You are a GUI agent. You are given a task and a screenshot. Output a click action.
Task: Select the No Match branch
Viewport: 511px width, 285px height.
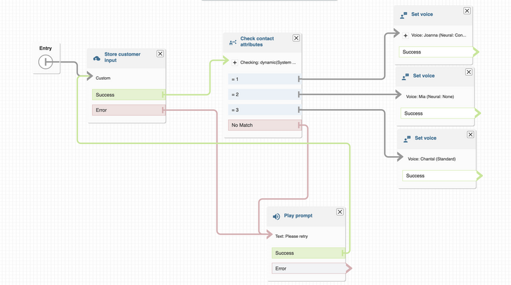point(264,125)
